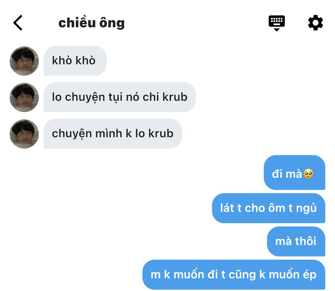This screenshot has width=335, height=291.
Task: Open avatar beside "lo chuyện tụi nó" message
Action: pos(24,97)
